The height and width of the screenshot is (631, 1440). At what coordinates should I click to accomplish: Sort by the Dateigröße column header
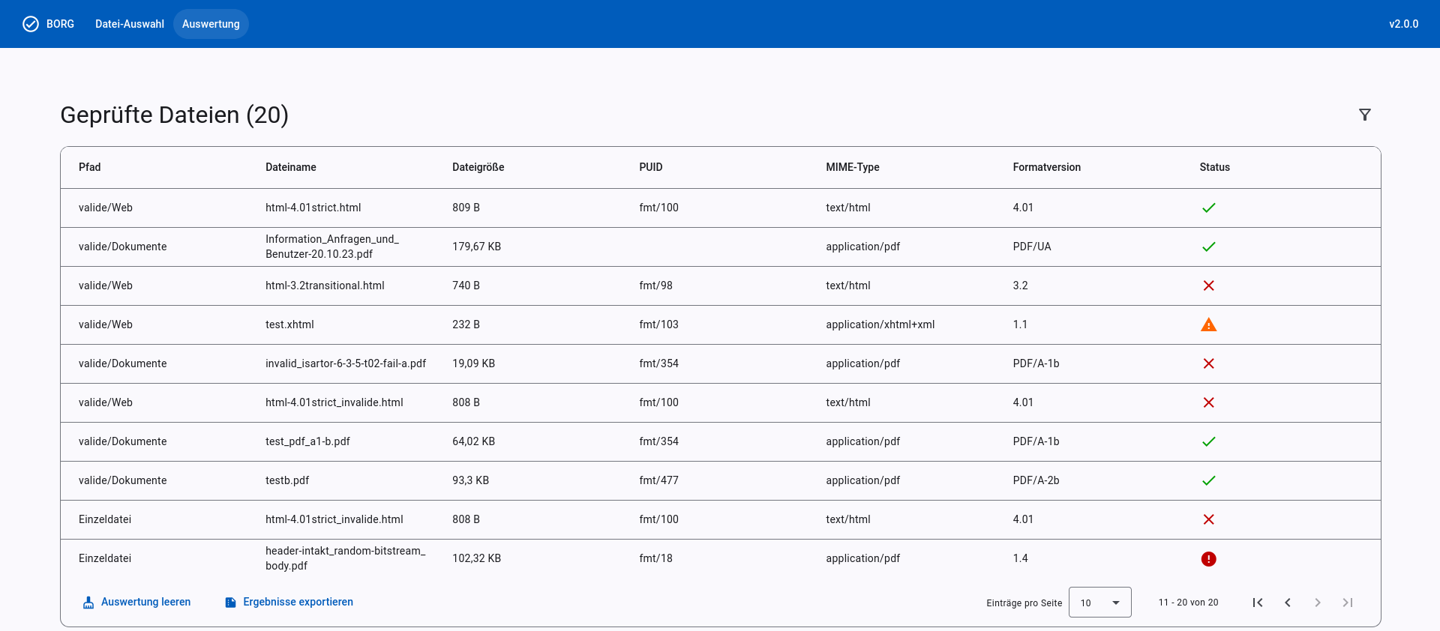click(x=478, y=167)
